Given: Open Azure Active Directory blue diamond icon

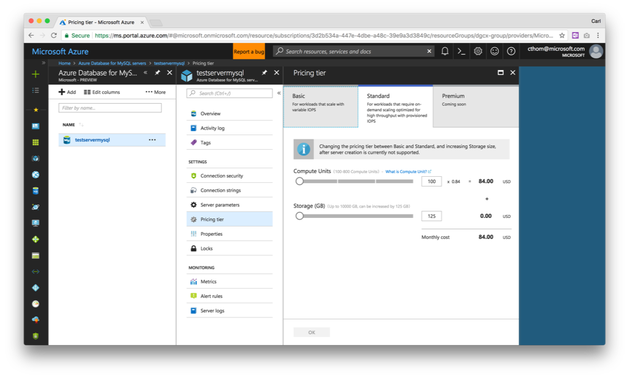Looking at the screenshot, I should click(x=36, y=288).
